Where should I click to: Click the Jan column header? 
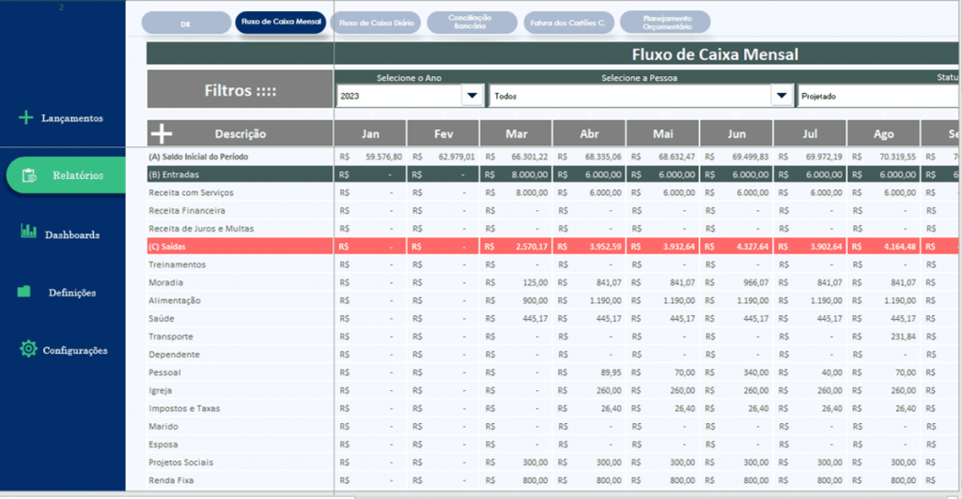point(370,133)
